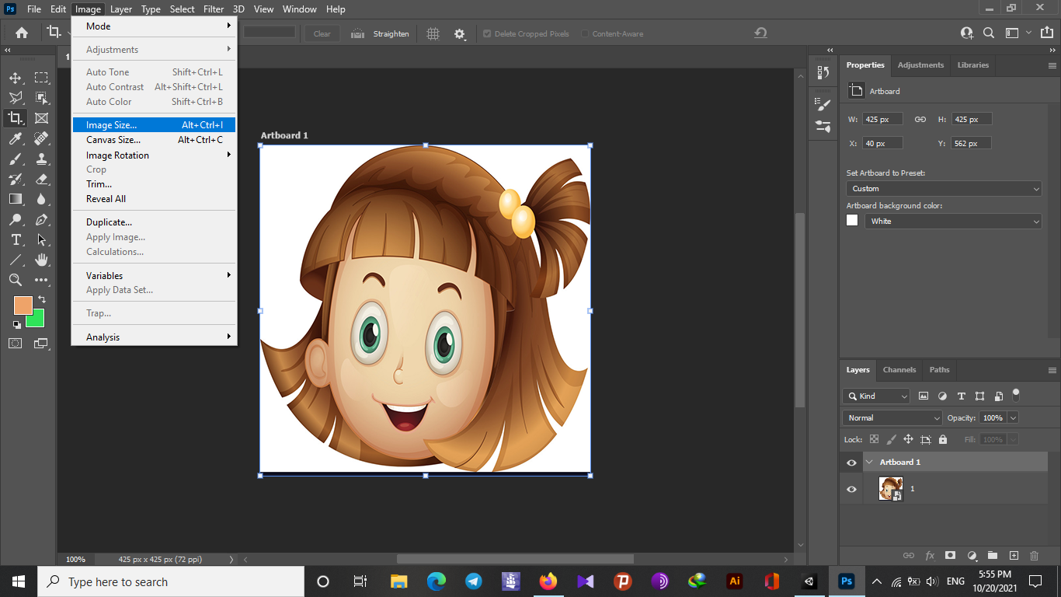The height and width of the screenshot is (597, 1061).
Task: Select the Hand tool
Action: click(41, 260)
